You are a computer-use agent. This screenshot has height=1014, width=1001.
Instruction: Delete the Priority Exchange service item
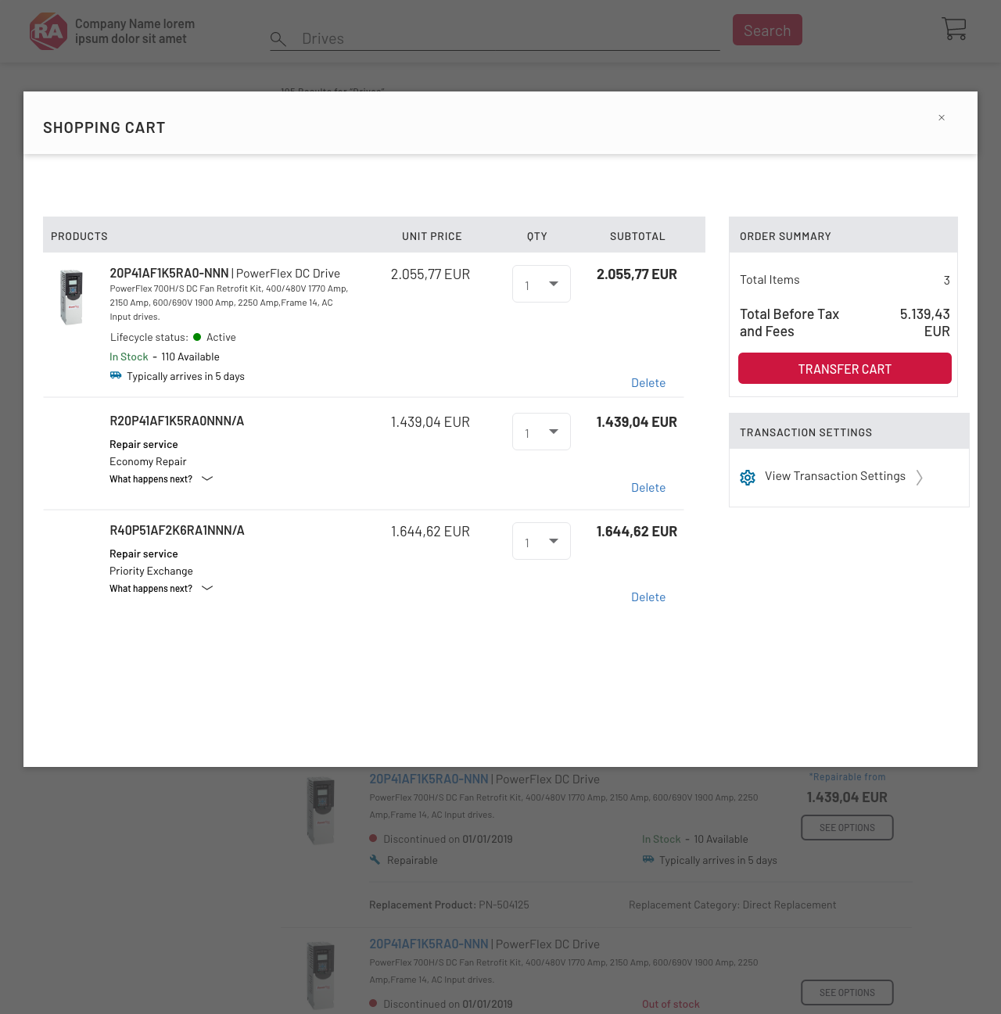648,597
